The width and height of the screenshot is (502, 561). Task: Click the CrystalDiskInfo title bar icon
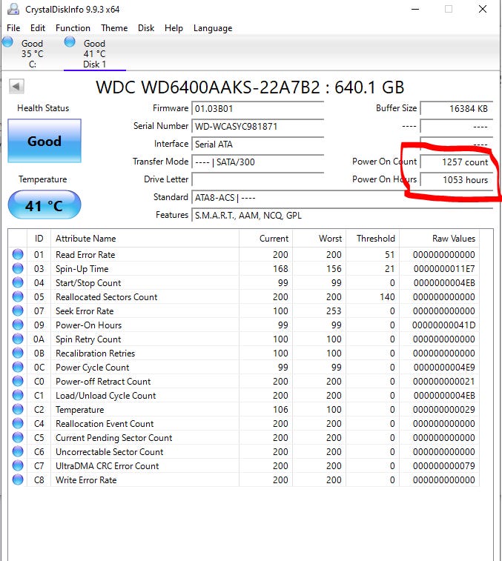pos(13,9)
